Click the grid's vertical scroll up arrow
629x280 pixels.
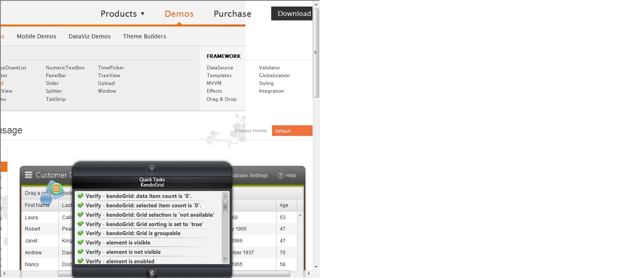click(301, 215)
